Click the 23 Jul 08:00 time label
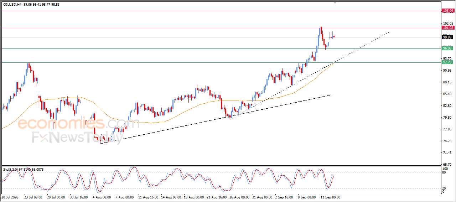The width and height of the screenshot is (456, 202). [33, 197]
